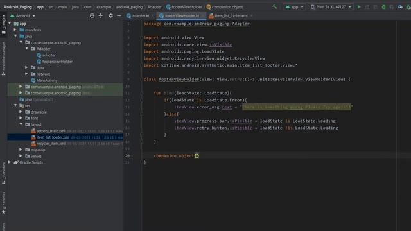Collapse the app module tree node
The image size is (411, 231).
click(10, 23)
